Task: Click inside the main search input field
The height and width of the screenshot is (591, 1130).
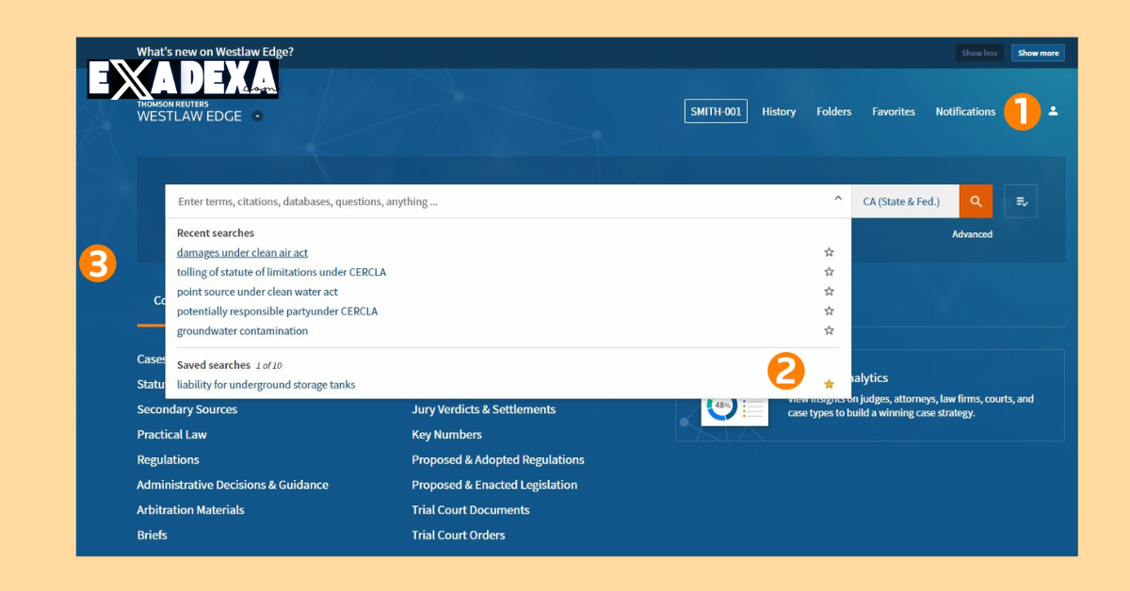Action: [471, 200]
